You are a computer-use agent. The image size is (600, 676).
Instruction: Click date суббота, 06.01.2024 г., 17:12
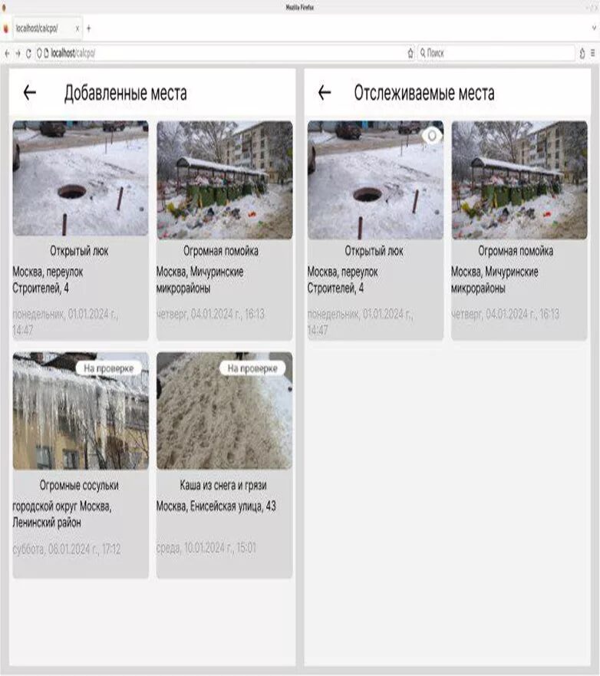point(67,549)
